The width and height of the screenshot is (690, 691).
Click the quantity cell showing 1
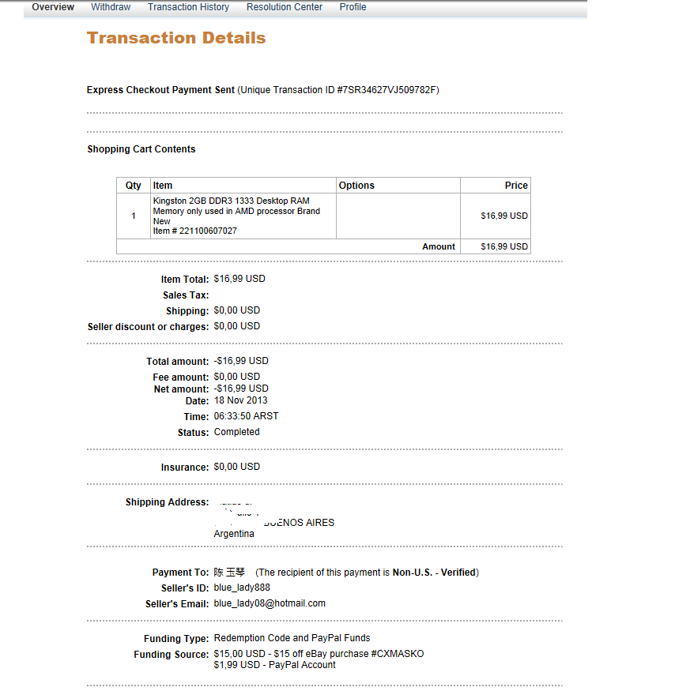(x=134, y=216)
